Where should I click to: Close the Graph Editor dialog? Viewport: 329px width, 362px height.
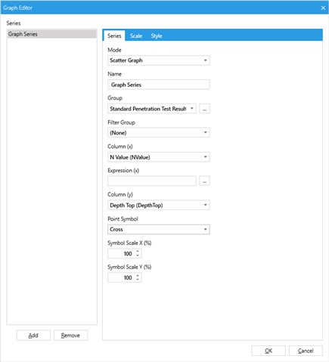pos(323,8)
